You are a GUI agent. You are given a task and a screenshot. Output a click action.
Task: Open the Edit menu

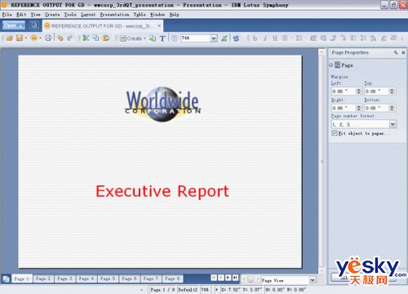(x=21, y=15)
